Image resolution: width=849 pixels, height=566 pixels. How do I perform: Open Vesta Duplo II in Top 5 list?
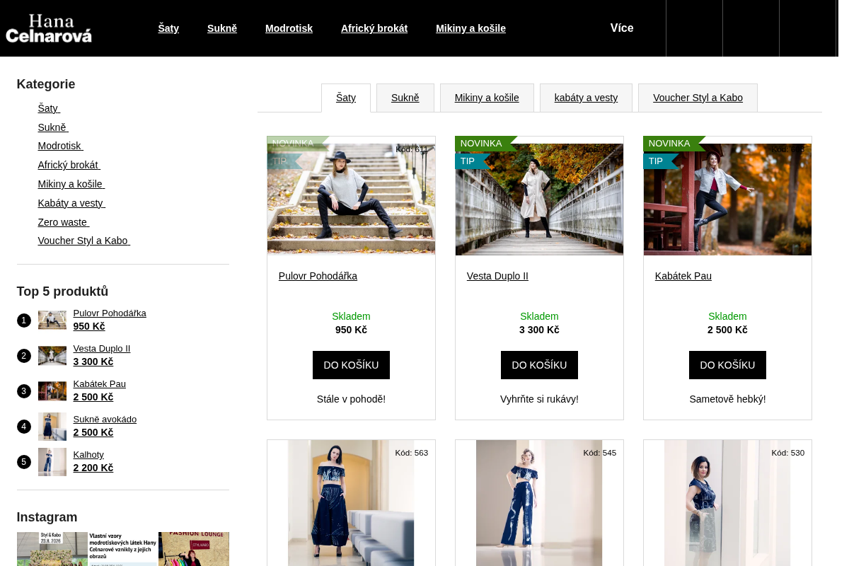click(x=102, y=349)
